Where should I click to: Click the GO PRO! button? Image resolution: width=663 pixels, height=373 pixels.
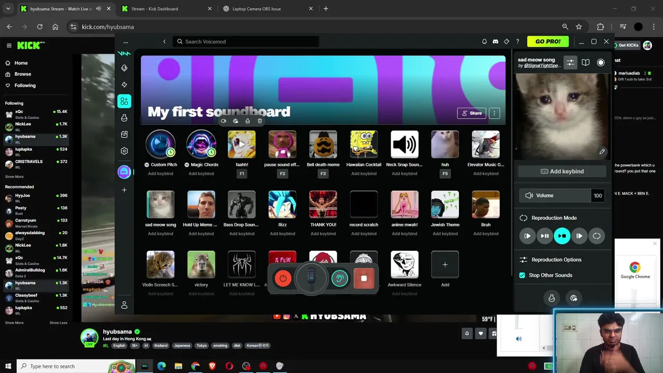click(x=548, y=41)
